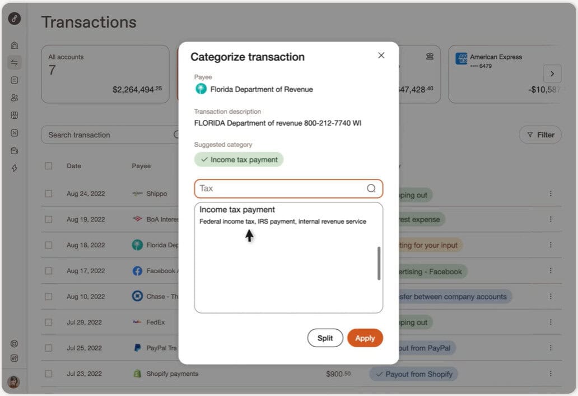The width and height of the screenshot is (578, 396).
Task: Select the FedEx Jul 29 row checkbox
Action: pyautogui.click(x=49, y=323)
